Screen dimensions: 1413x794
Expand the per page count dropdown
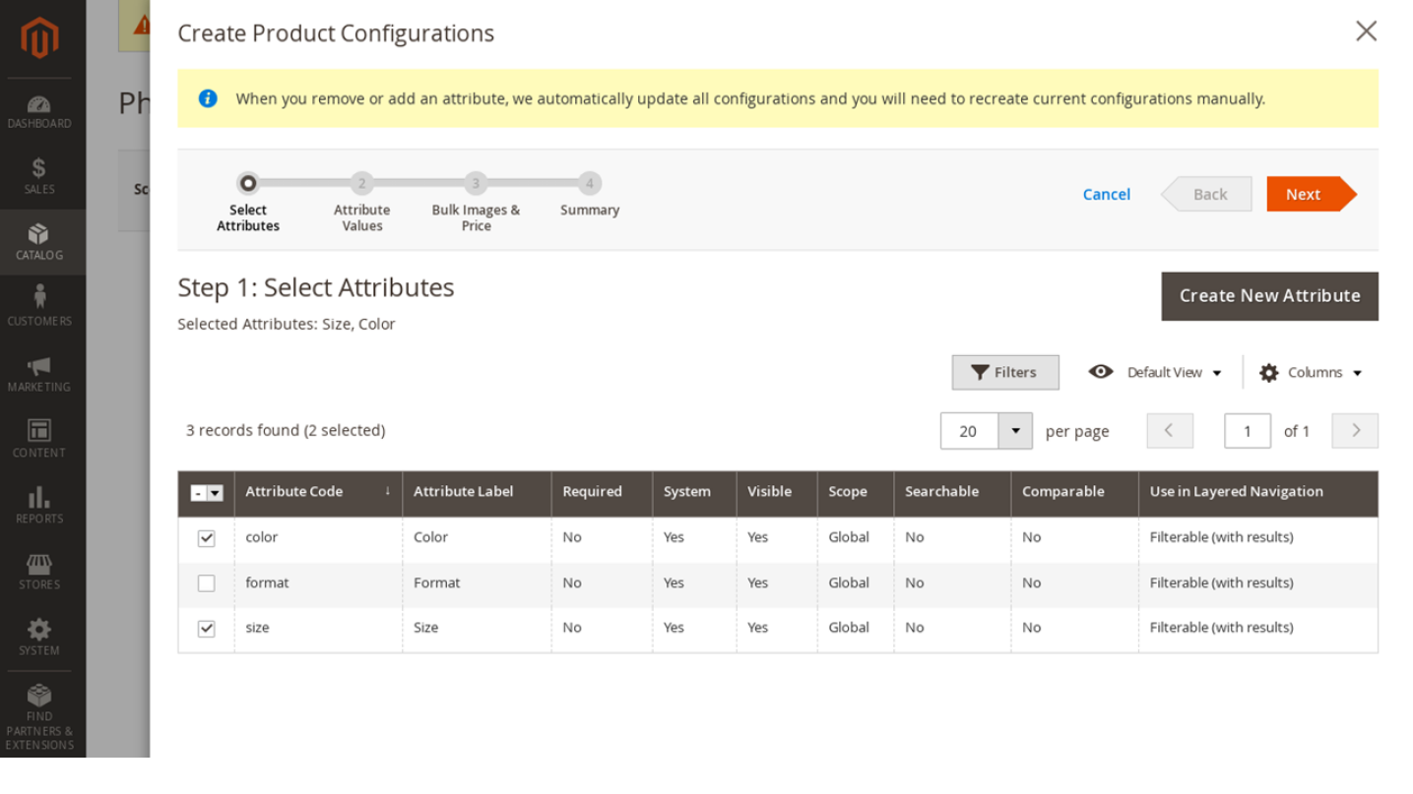[1014, 431]
